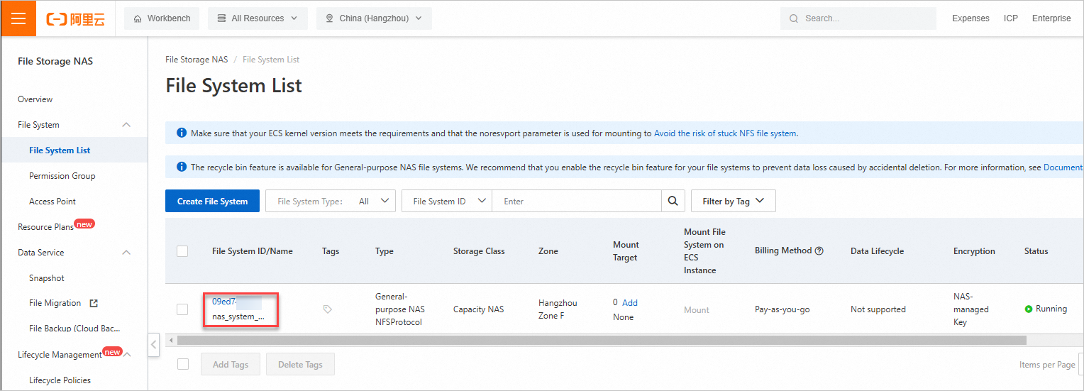Open Snapshot in sidebar

tap(47, 278)
